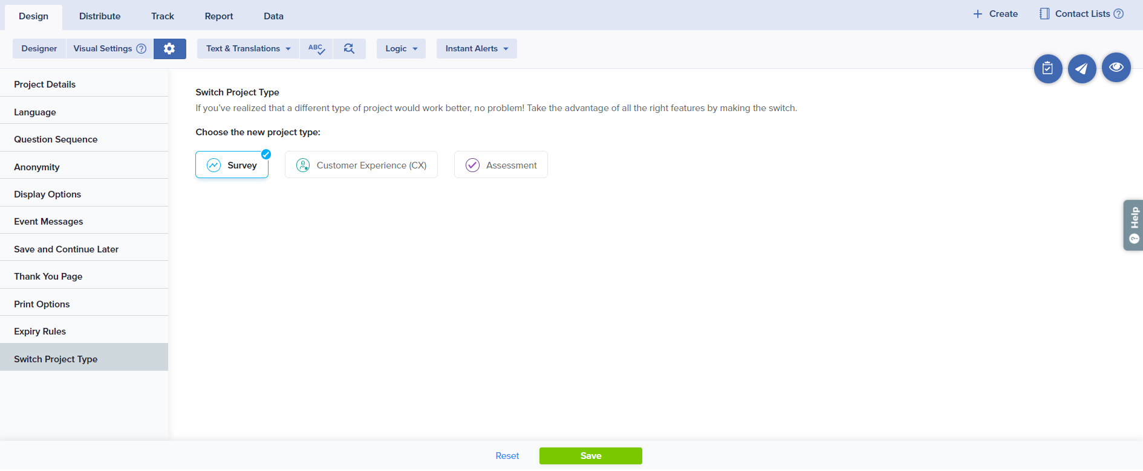The width and height of the screenshot is (1143, 471).
Task: Open Expiry Rules in the sidebar
Action: coord(40,332)
